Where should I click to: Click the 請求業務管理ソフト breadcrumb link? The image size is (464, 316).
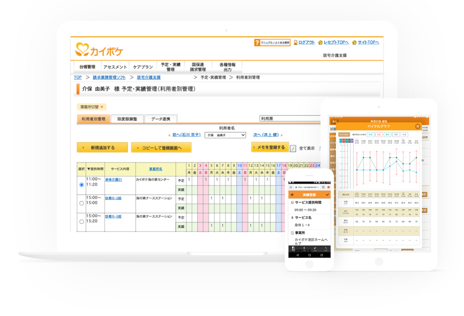coord(109,77)
